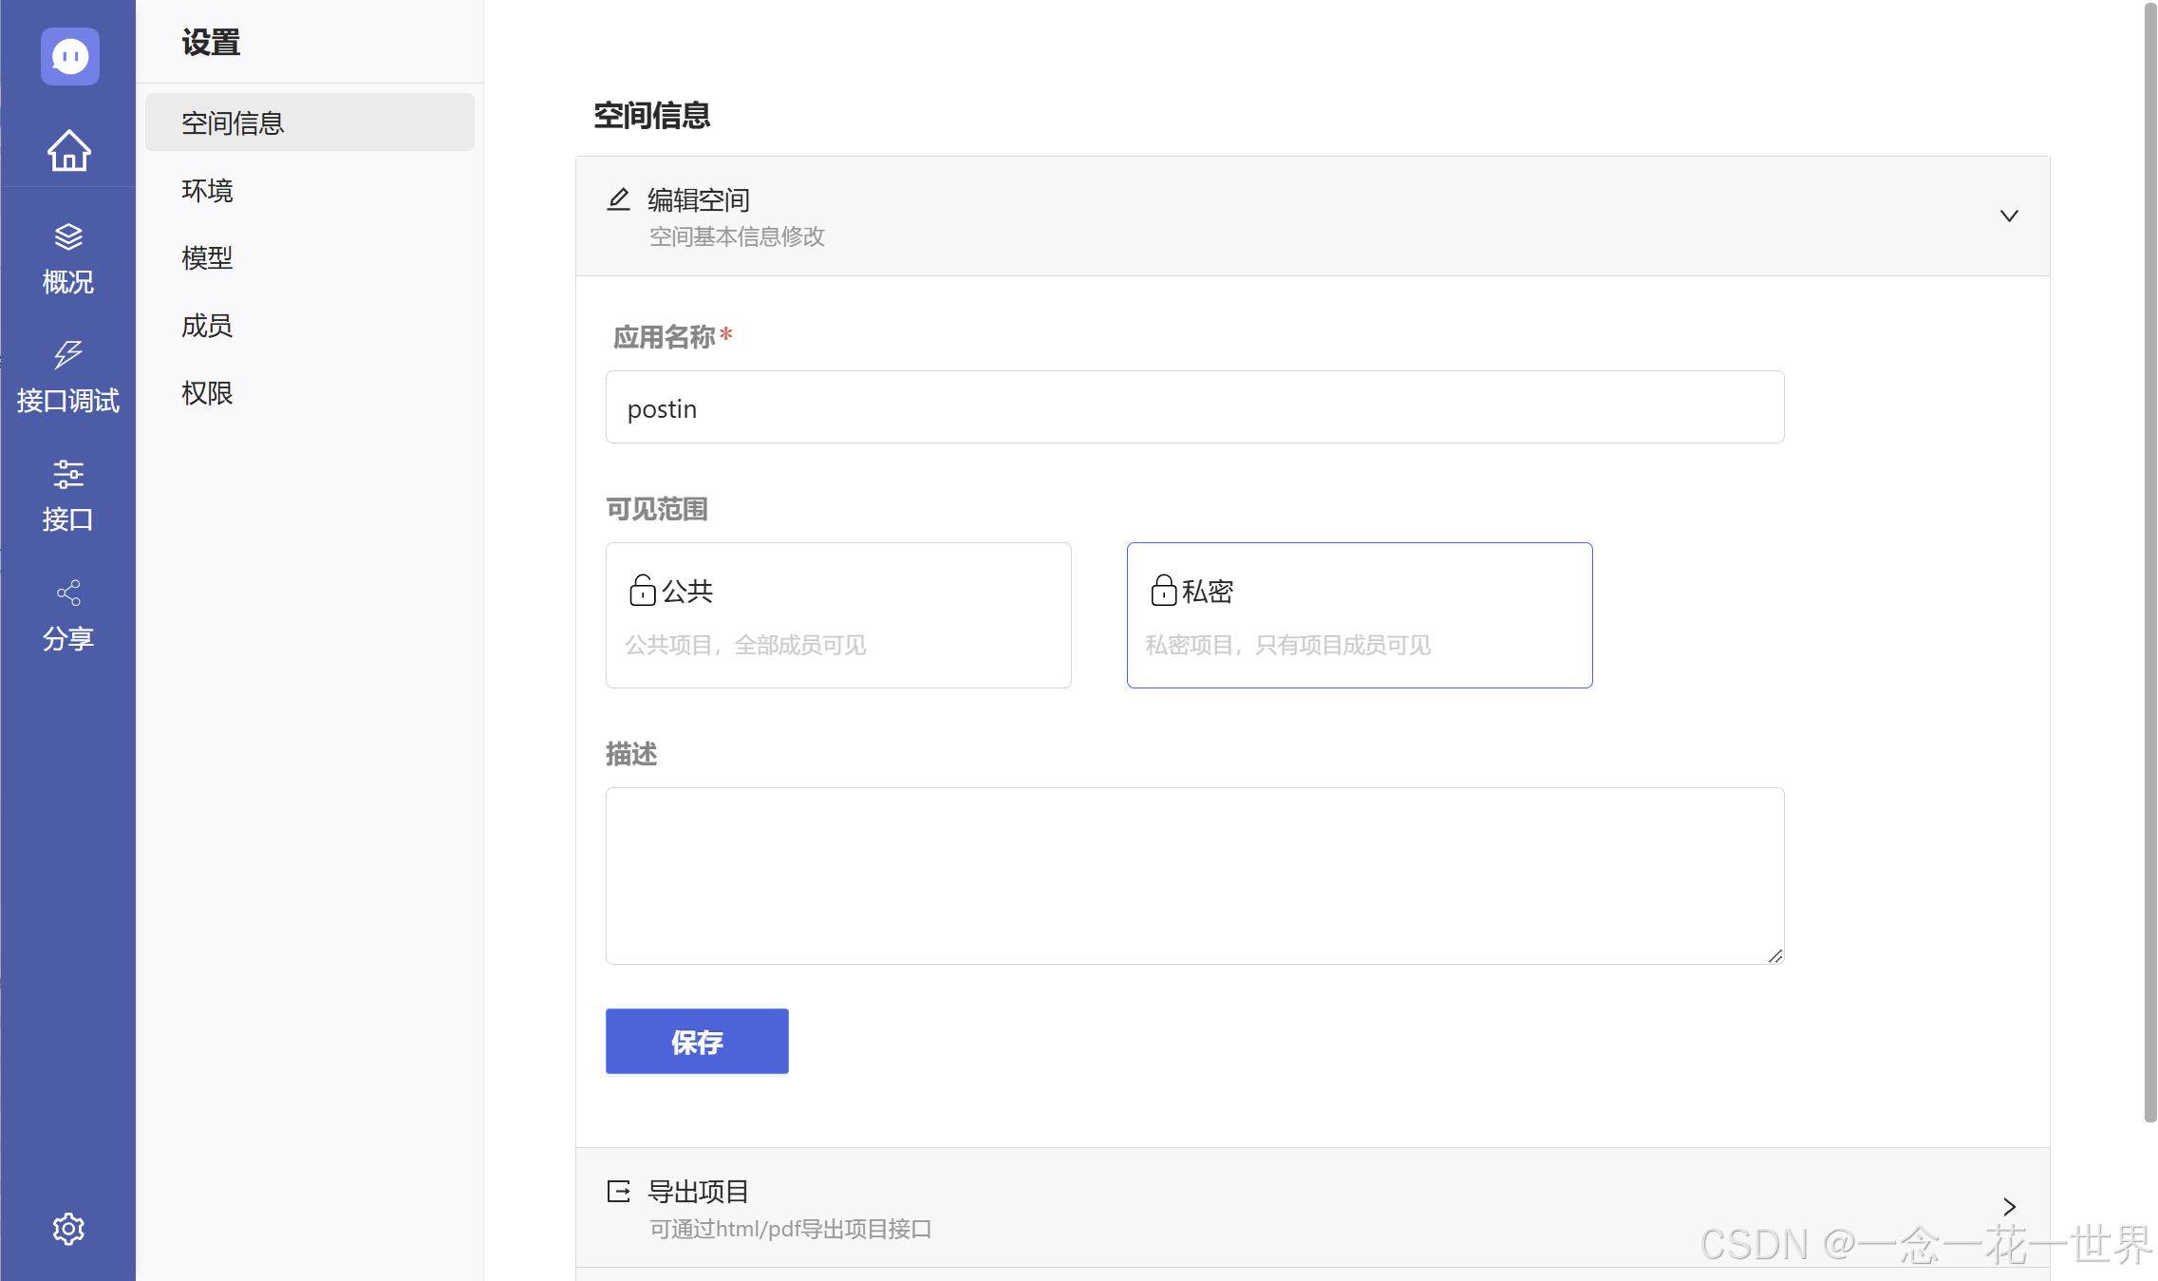The width and height of the screenshot is (2158, 1281).
Task: Expand the 导出项目 section arrow
Action: (2009, 1207)
